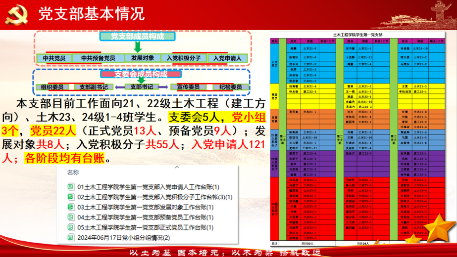The width and height of the screenshot is (457, 257).
Task: Click the 入党积极分子 diagram box
Action: click(184, 58)
